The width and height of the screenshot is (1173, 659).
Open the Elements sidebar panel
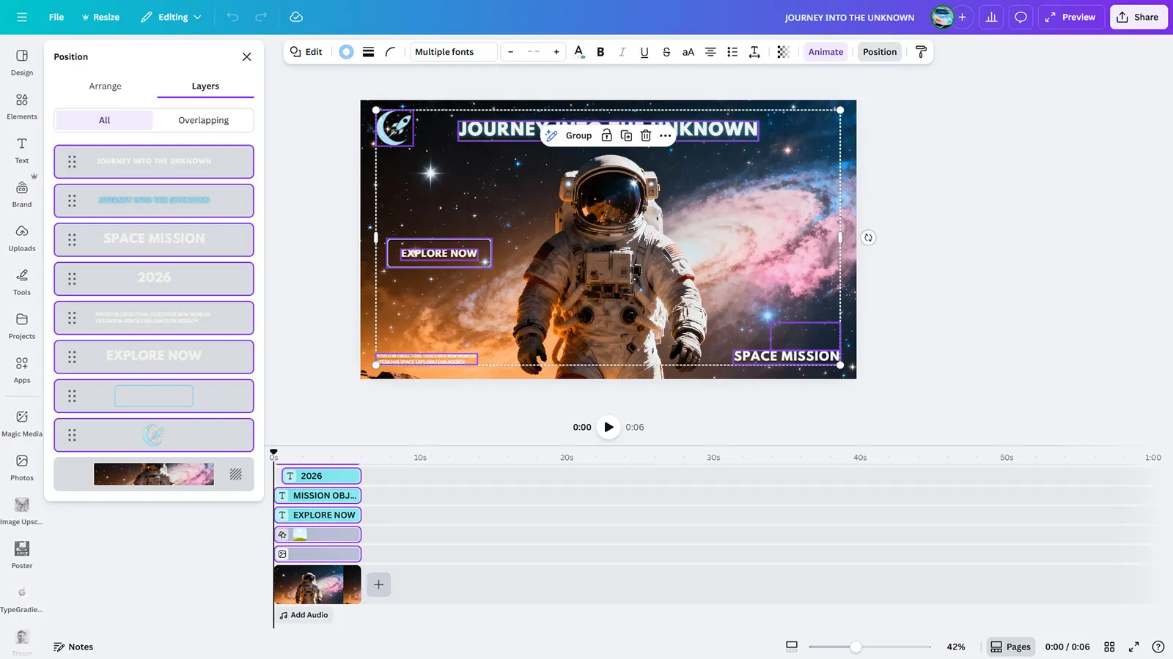tap(22, 105)
